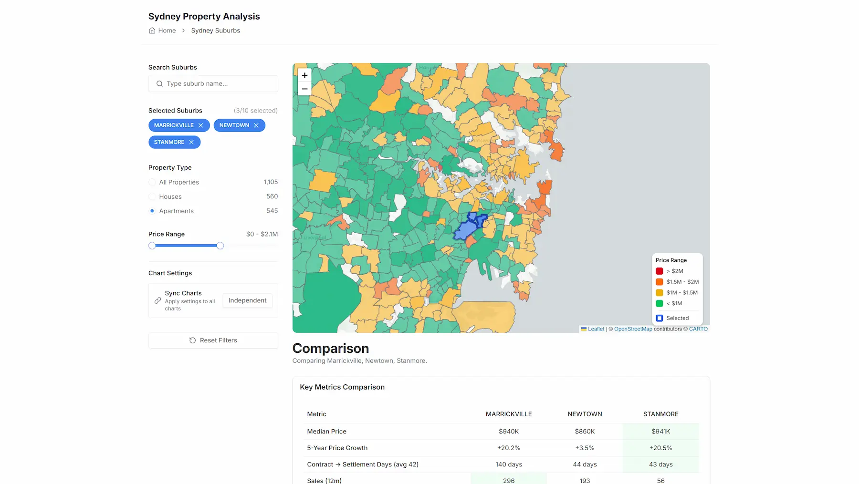Click the magnifier icon in Search Suburbs field
Image resolution: width=859 pixels, height=484 pixels.
(x=159, y=83)
